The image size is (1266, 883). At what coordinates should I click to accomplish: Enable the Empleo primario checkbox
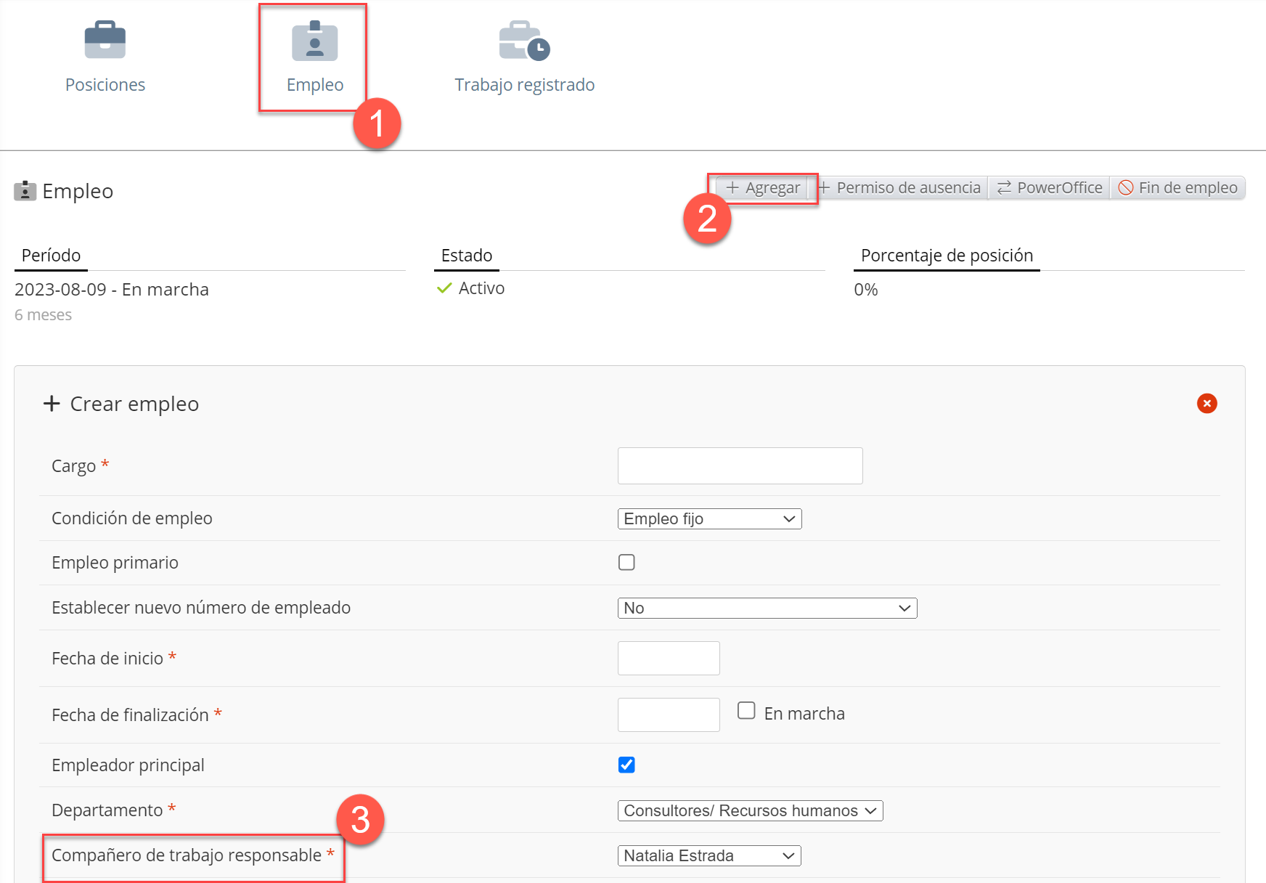626,563
